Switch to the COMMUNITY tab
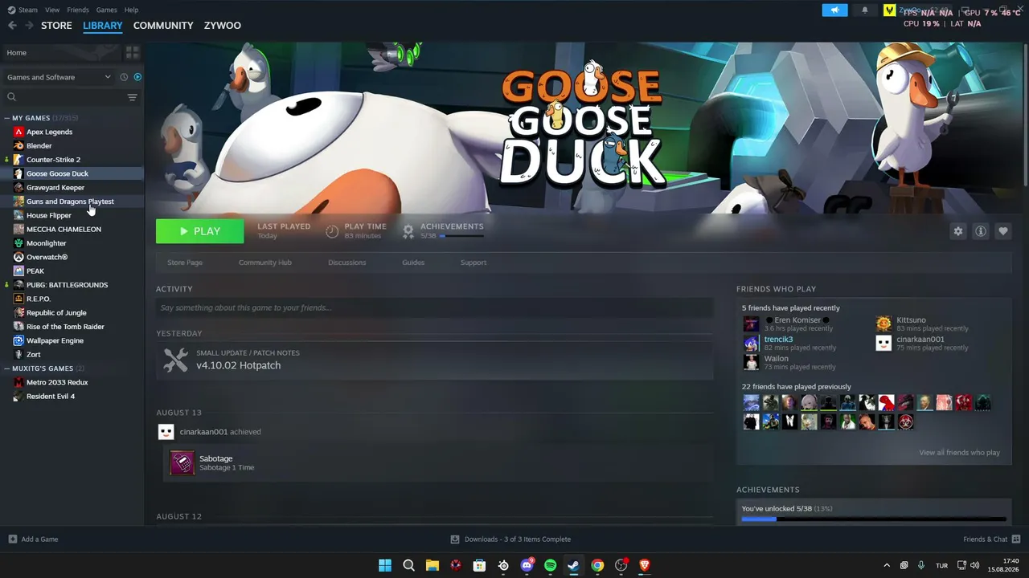 click(x=163, y=26)
